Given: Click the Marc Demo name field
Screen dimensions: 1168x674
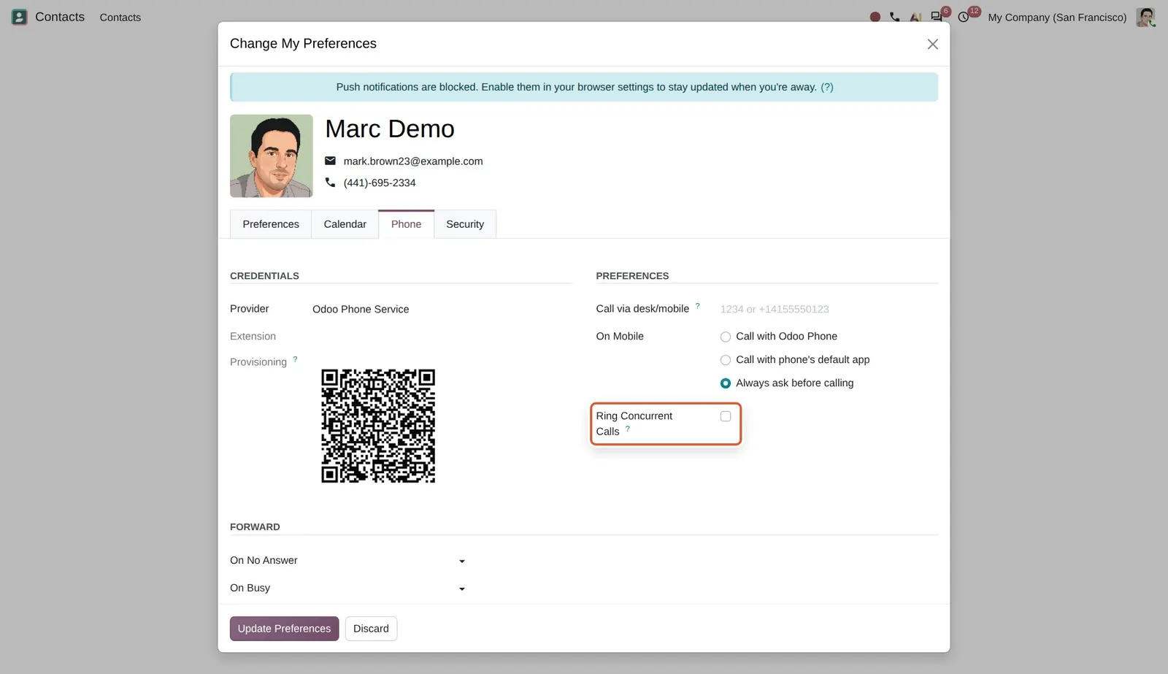Looking at the screenshot, I should [390, 129].
